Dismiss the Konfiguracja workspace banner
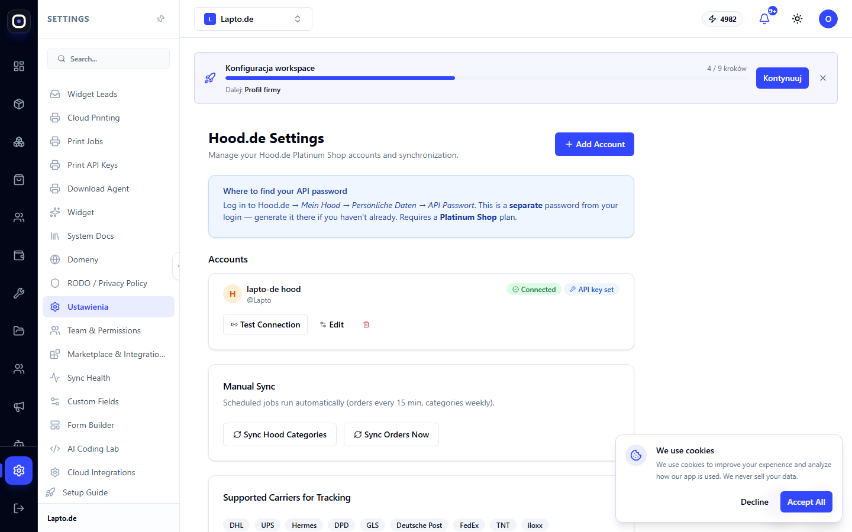The height and width of the screenshot is (532, 852). pos(823,78)
